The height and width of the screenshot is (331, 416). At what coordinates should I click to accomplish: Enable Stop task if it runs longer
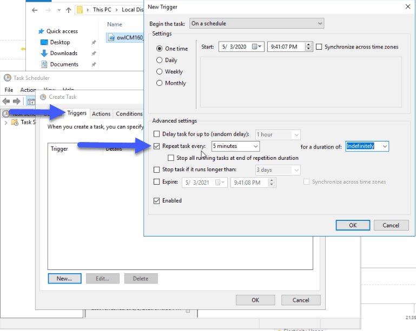click(x=156, y=170)
